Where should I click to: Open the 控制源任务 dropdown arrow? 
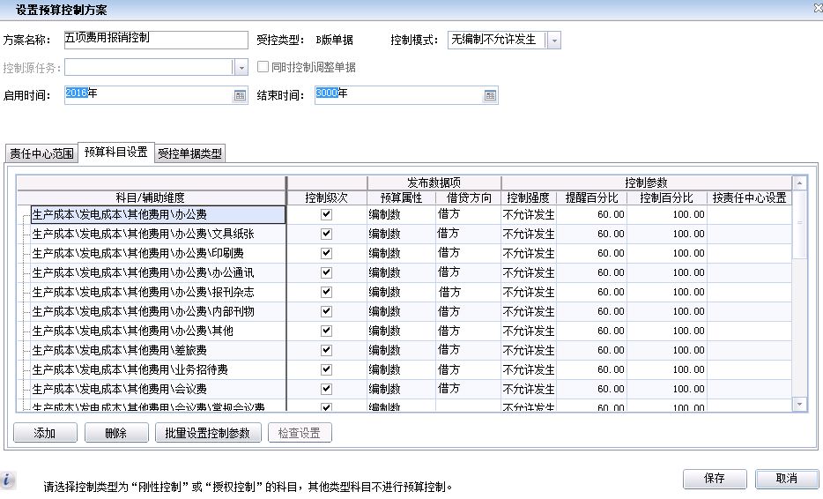point(241,68)
